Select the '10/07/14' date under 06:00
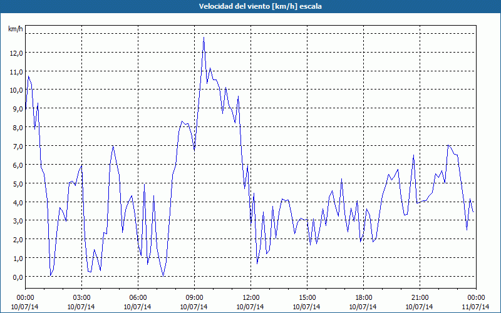The width and height of the screenshot is (501, 313). 137,307
